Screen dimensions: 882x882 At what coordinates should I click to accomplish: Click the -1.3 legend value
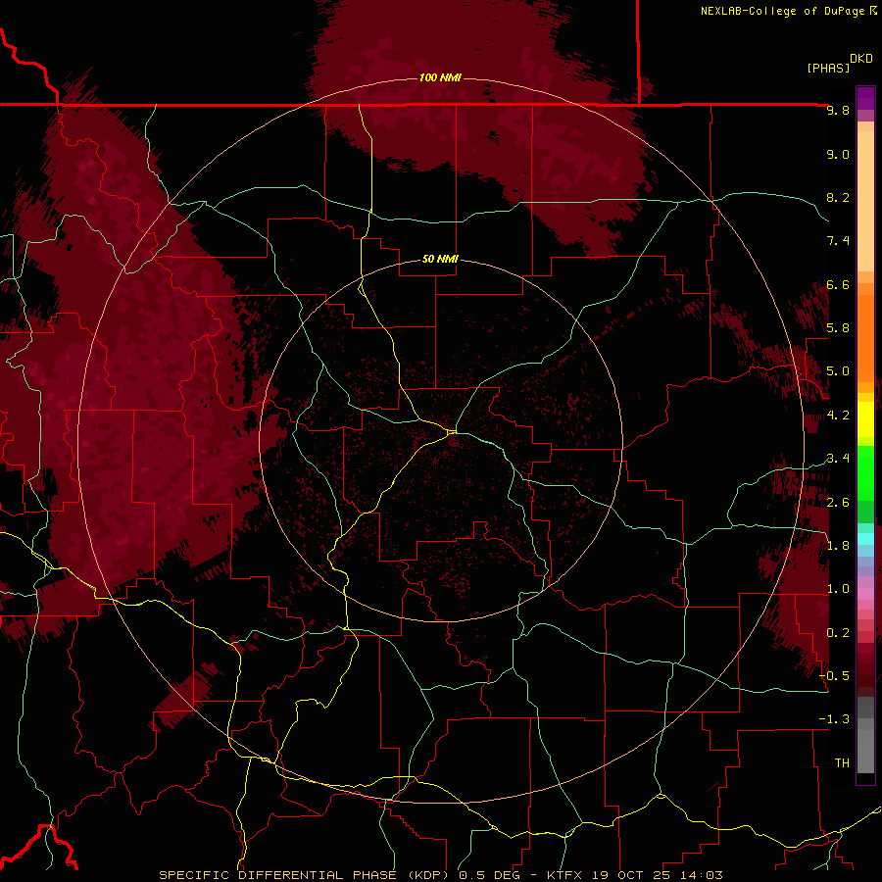[834, 719]
